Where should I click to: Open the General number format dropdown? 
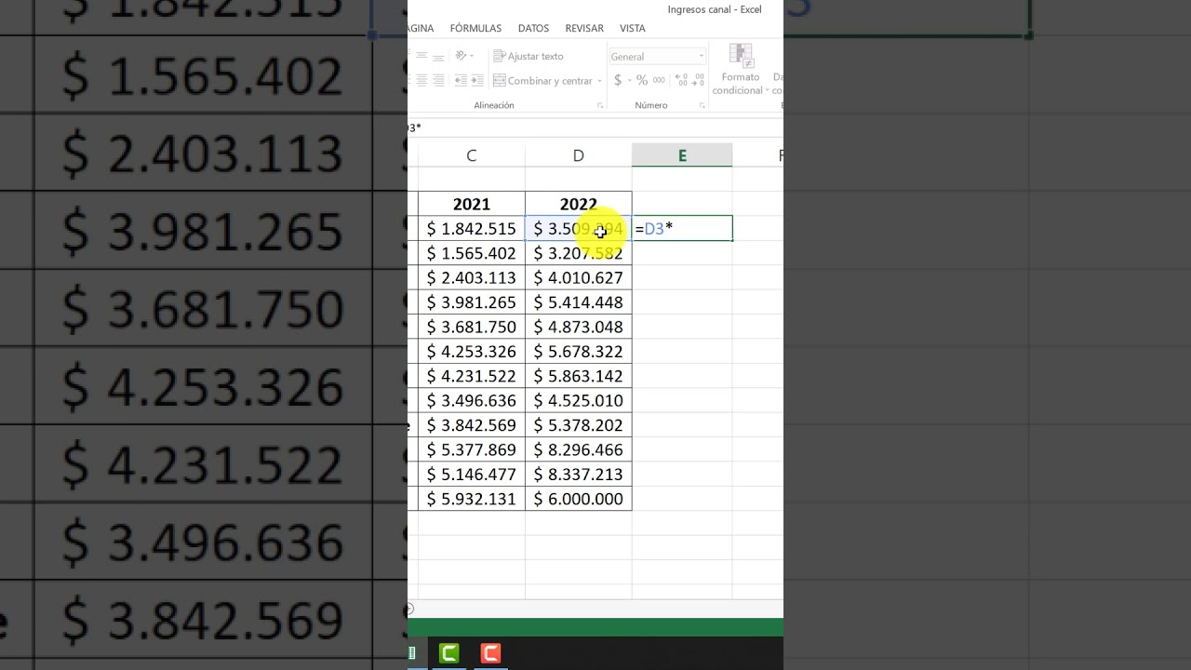657,57
